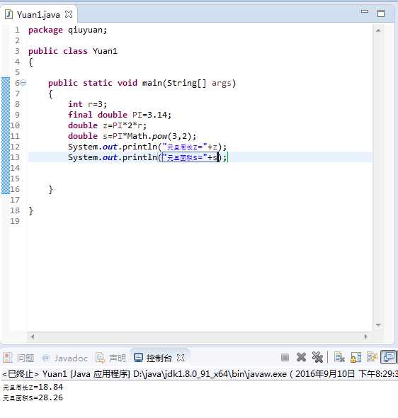This screenshot has width=398, height=418.
Task: Click the editor vertical scrollbar down arrow
Action: tap(378, 324)
